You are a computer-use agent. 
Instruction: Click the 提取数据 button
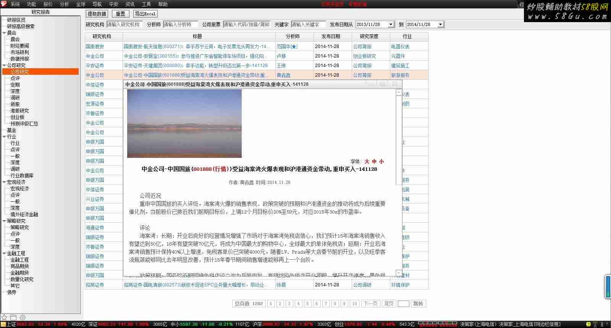[x=97, y=14]
